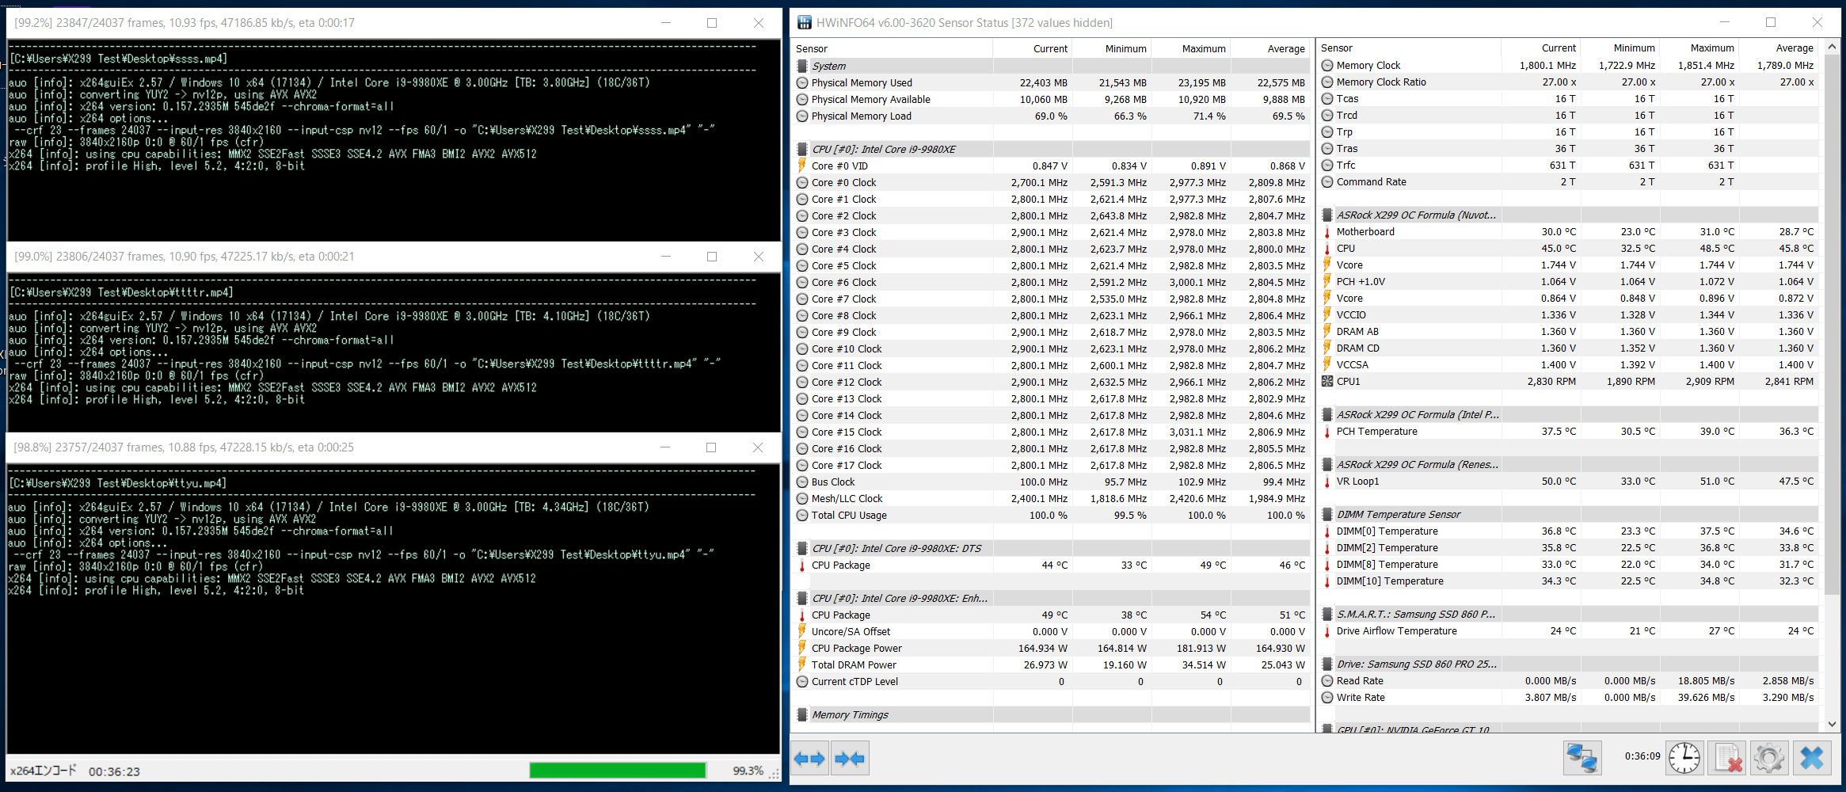The width and height of the screenshot is (1846, 792).
Task: Reset sensor statistics with the clock icon
Action: [x=1684, y=758]
